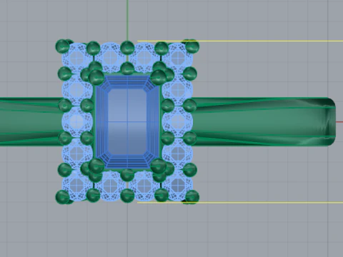Screen dimensions: 343x257
Task: Select the top-left corner green prong of halo
Action: tap(62, 46)
